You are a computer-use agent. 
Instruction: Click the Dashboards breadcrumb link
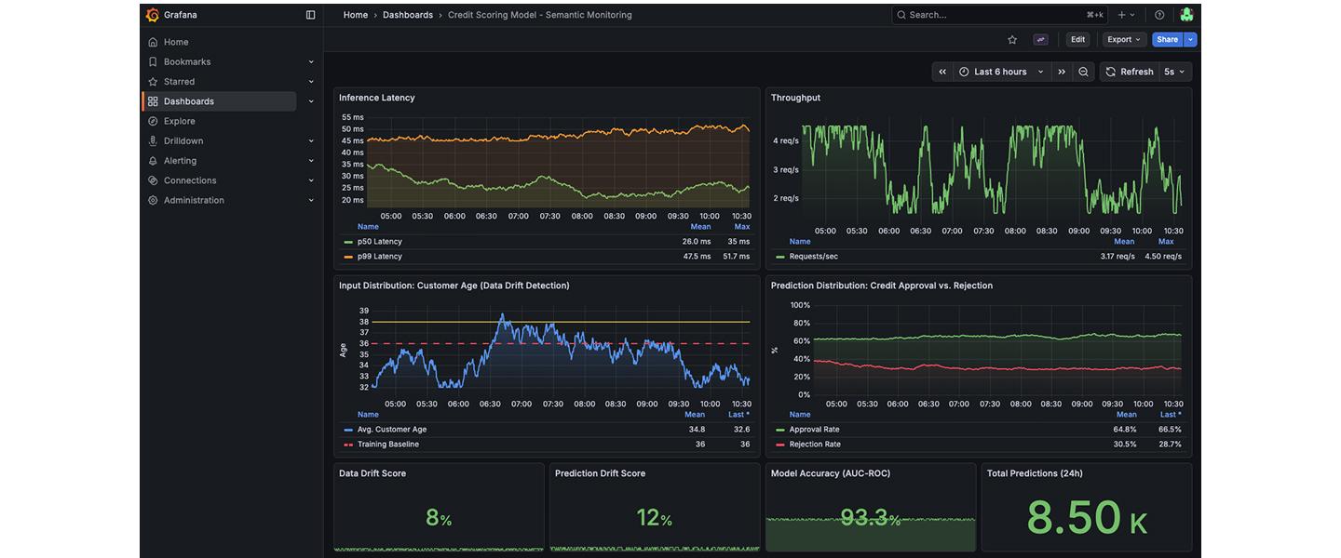[407, 15]
